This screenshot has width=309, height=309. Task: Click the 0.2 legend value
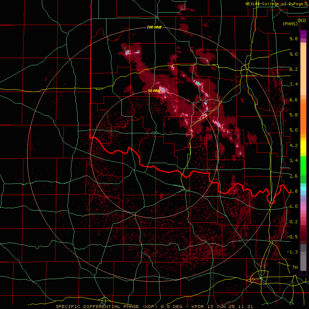click(x=294, y=222)
